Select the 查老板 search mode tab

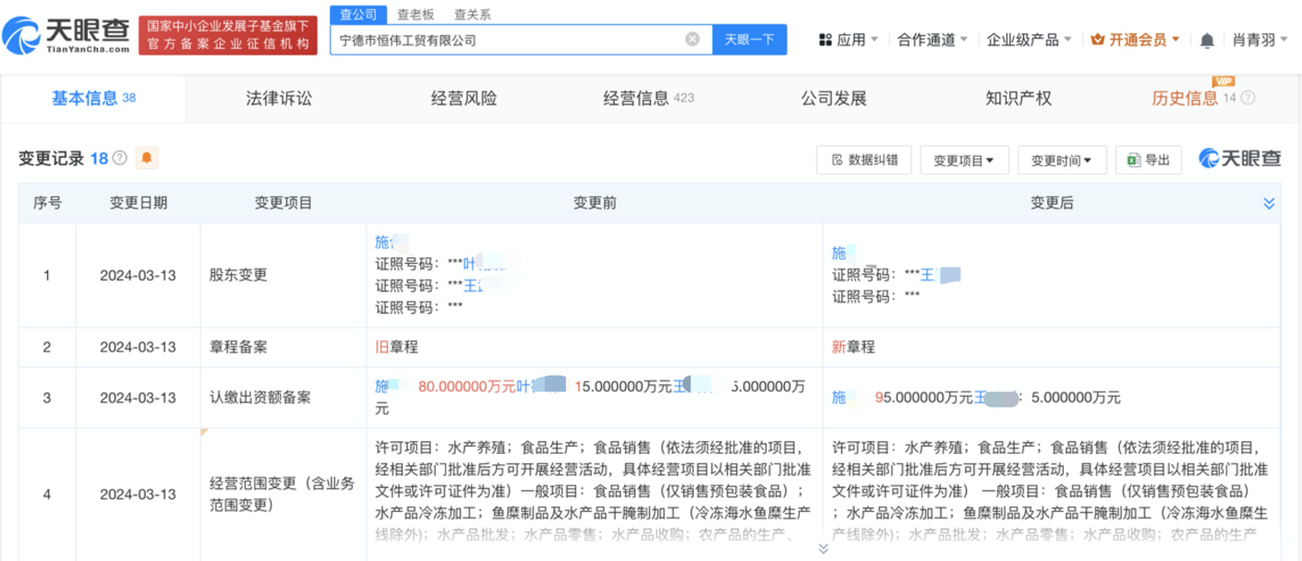point(416,15)
